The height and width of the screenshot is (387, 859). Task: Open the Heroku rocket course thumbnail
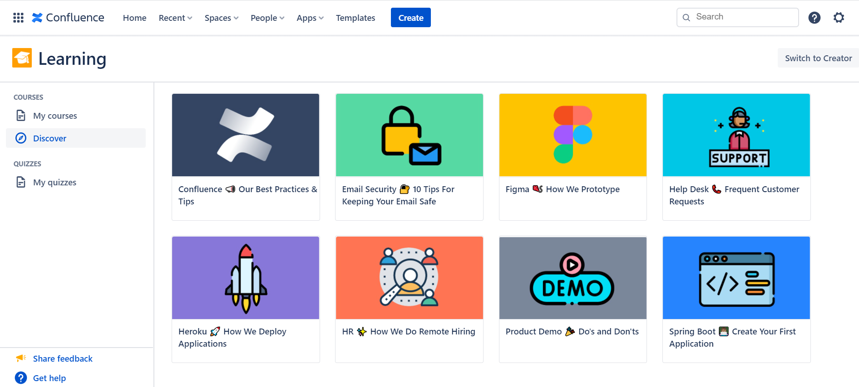[246, 278]
